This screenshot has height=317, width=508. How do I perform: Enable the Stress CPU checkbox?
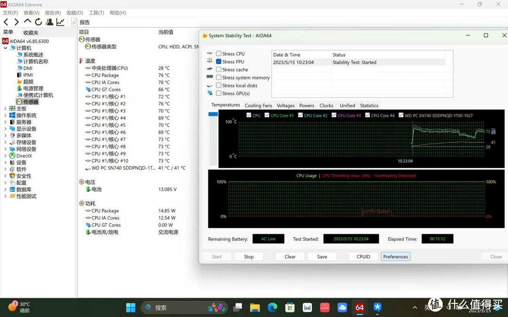(x=218, y=54)
